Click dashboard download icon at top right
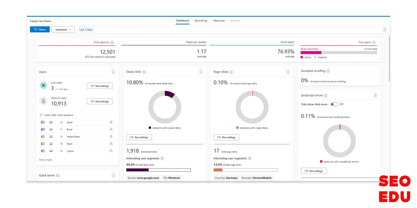The width and height of the screenshot is (417, 208). pos(384,30)
